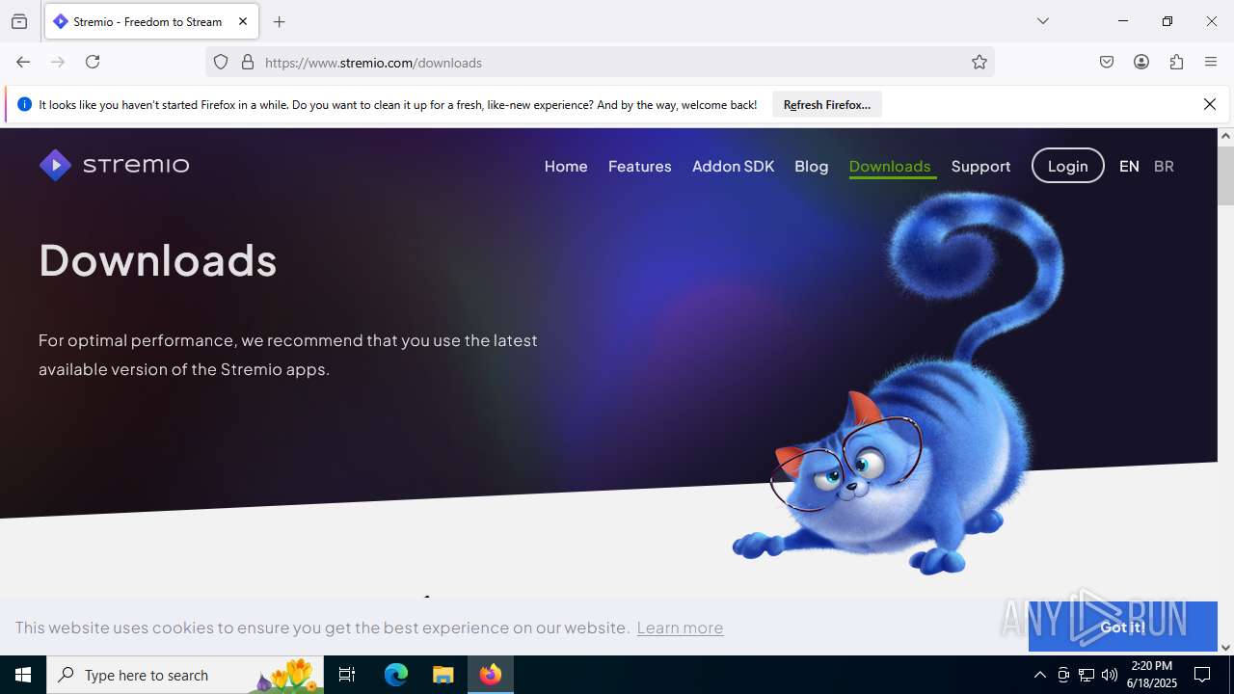Go back with the browser back arrow

pos(23,62)
